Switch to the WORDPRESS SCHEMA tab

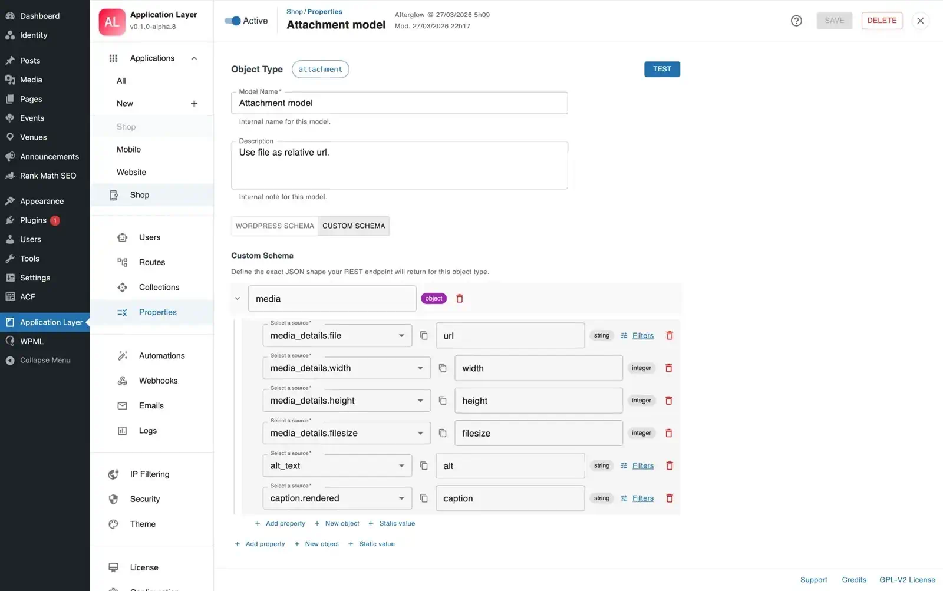click(x=274, y=226)
